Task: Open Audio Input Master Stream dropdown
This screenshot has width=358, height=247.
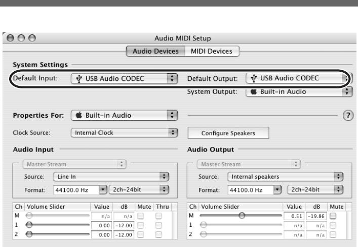Action: tap(74, 164)
